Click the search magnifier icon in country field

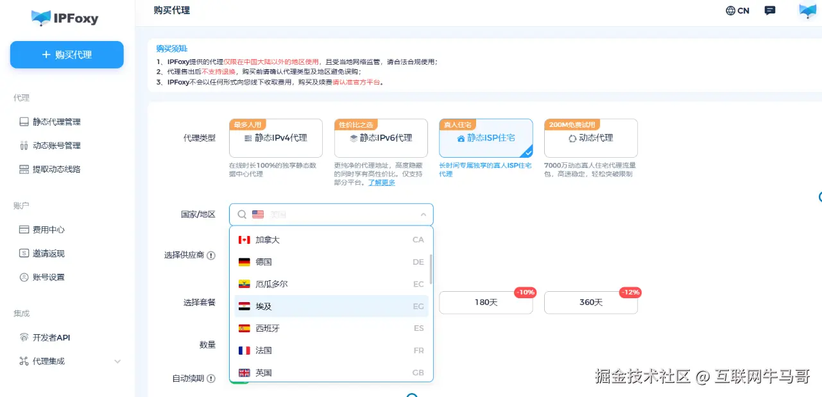point(241,215)
